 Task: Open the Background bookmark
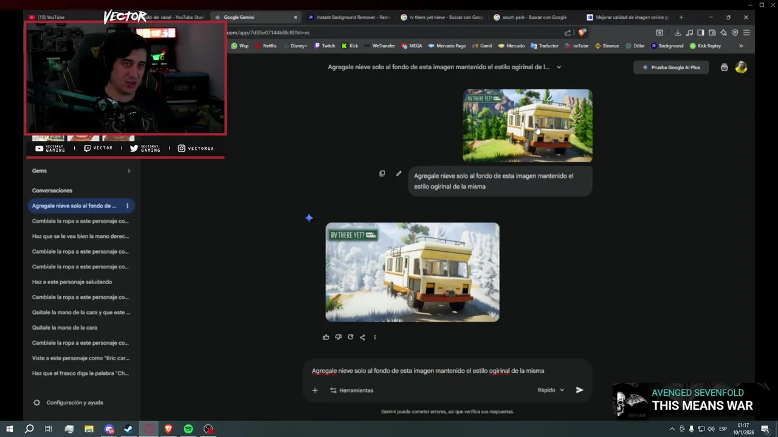[667, 46]
